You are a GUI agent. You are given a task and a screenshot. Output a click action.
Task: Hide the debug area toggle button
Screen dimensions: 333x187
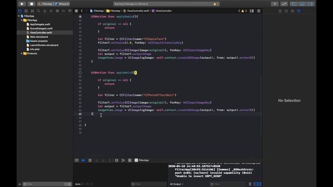[76, 161]
